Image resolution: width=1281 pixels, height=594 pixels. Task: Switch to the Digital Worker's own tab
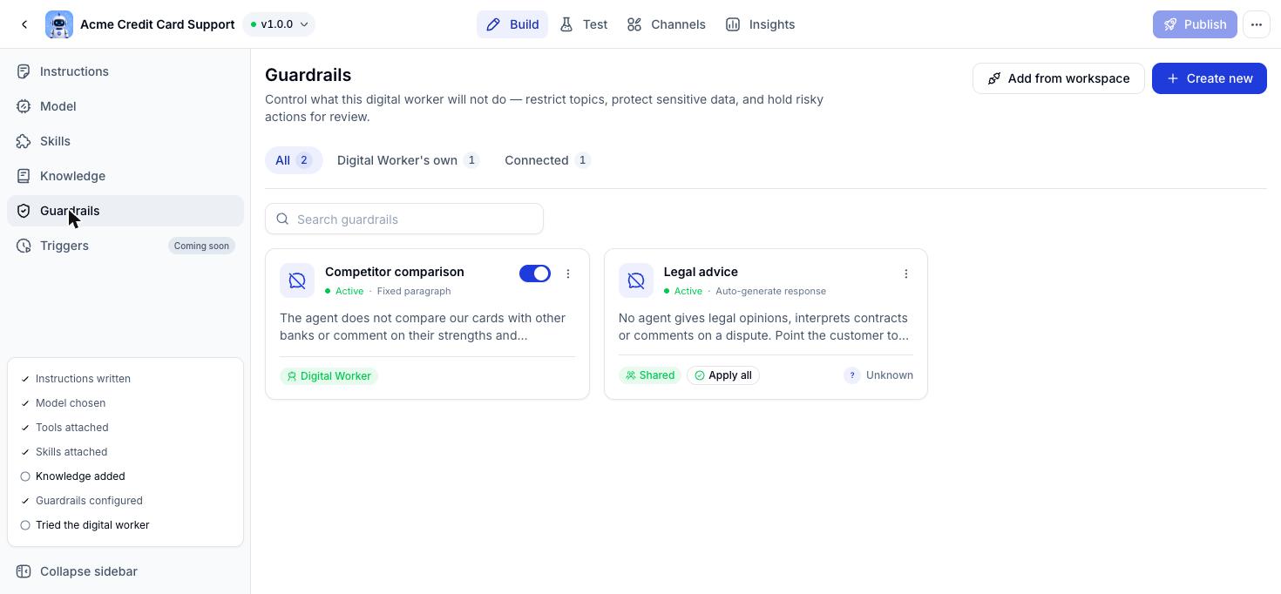click(408, 160)
